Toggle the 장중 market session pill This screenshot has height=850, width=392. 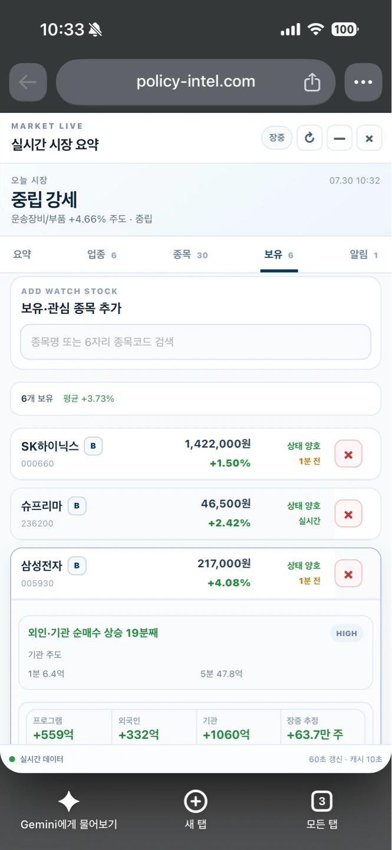click(x=277, y=138)
